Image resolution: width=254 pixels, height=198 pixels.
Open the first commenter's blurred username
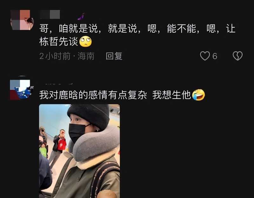click(x=50, y=14)
